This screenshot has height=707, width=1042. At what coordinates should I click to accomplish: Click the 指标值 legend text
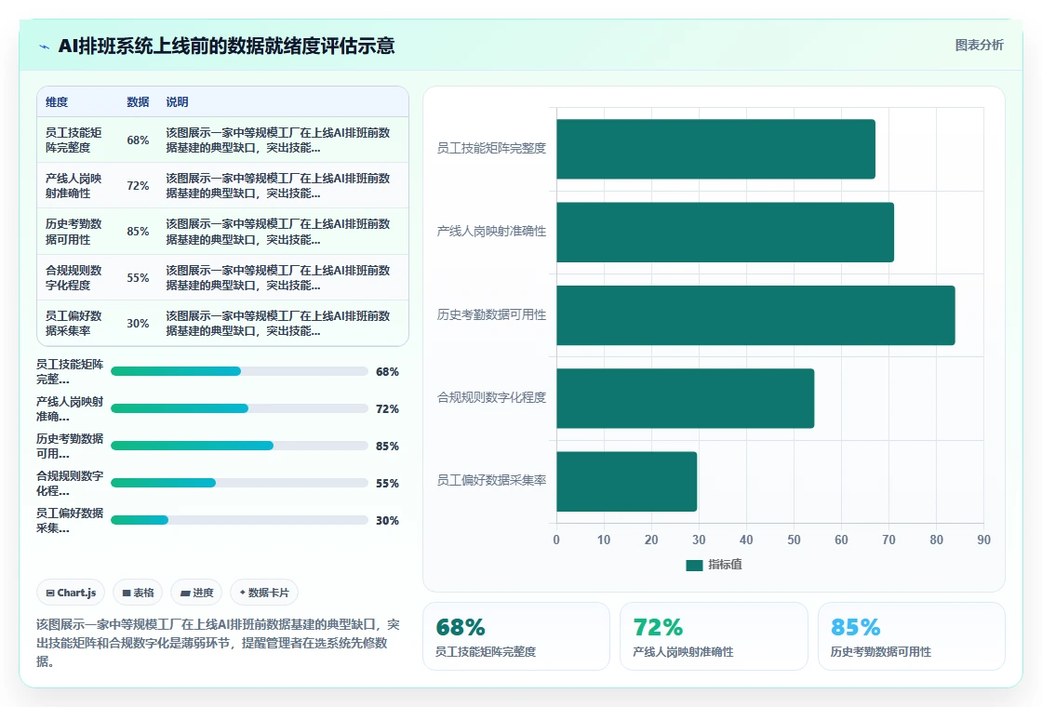coord(725,565)
